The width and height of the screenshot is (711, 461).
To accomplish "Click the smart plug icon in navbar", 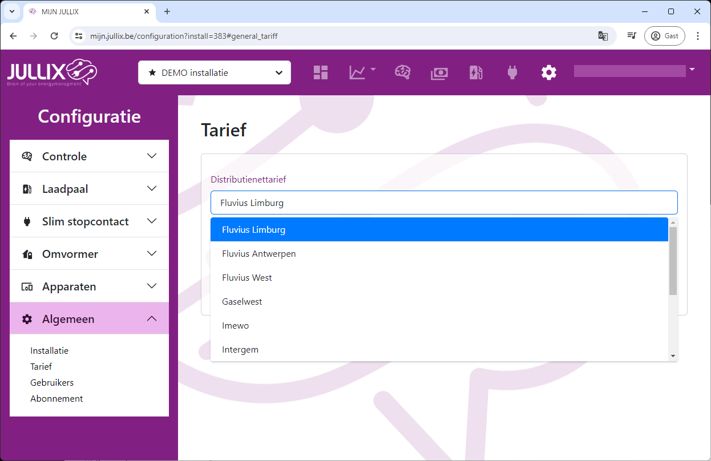I will 512,72.
